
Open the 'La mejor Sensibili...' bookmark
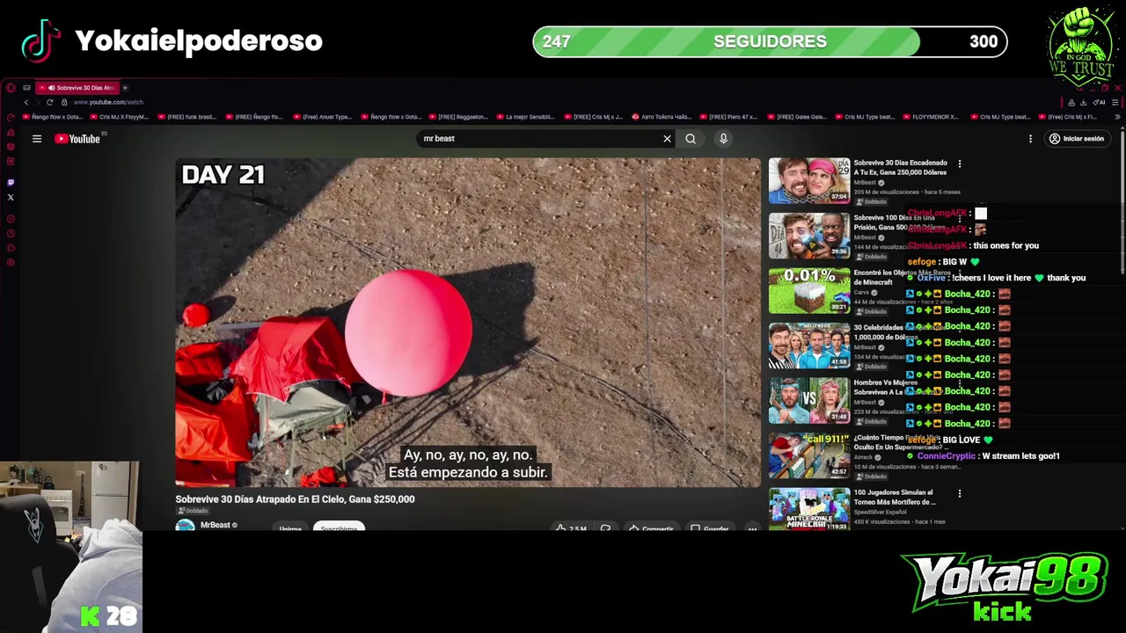pyautogui.click(x=525, y=117)
